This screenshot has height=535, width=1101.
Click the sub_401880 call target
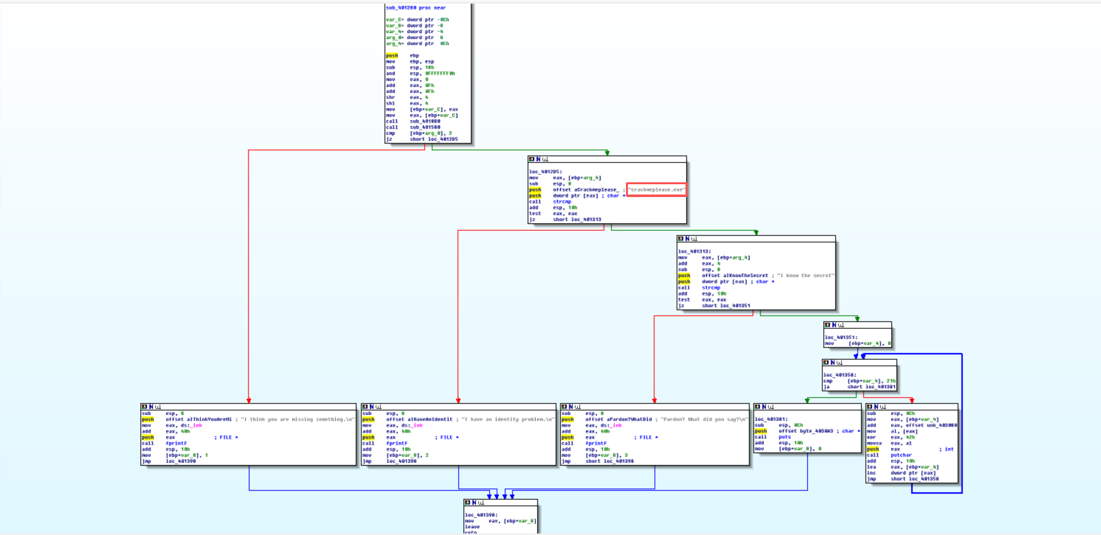425,121
